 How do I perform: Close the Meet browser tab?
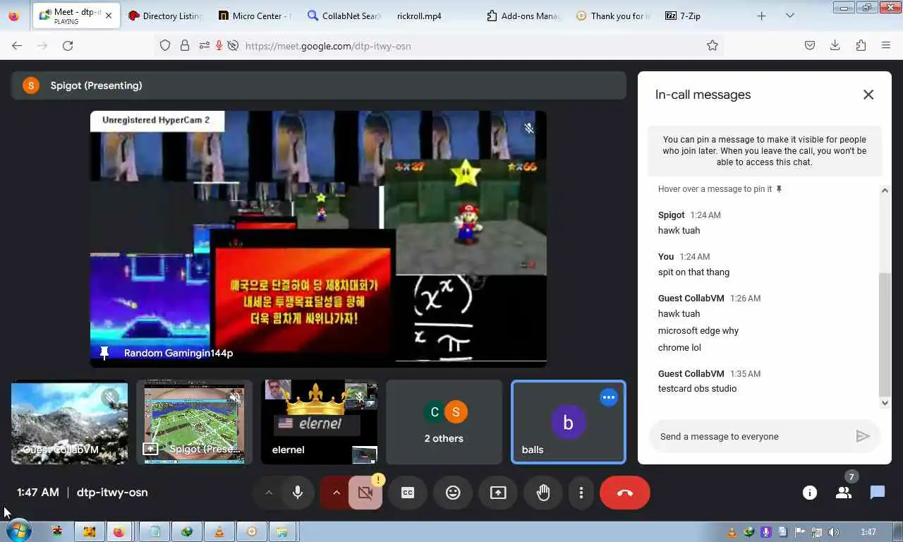tap(109, 16)
